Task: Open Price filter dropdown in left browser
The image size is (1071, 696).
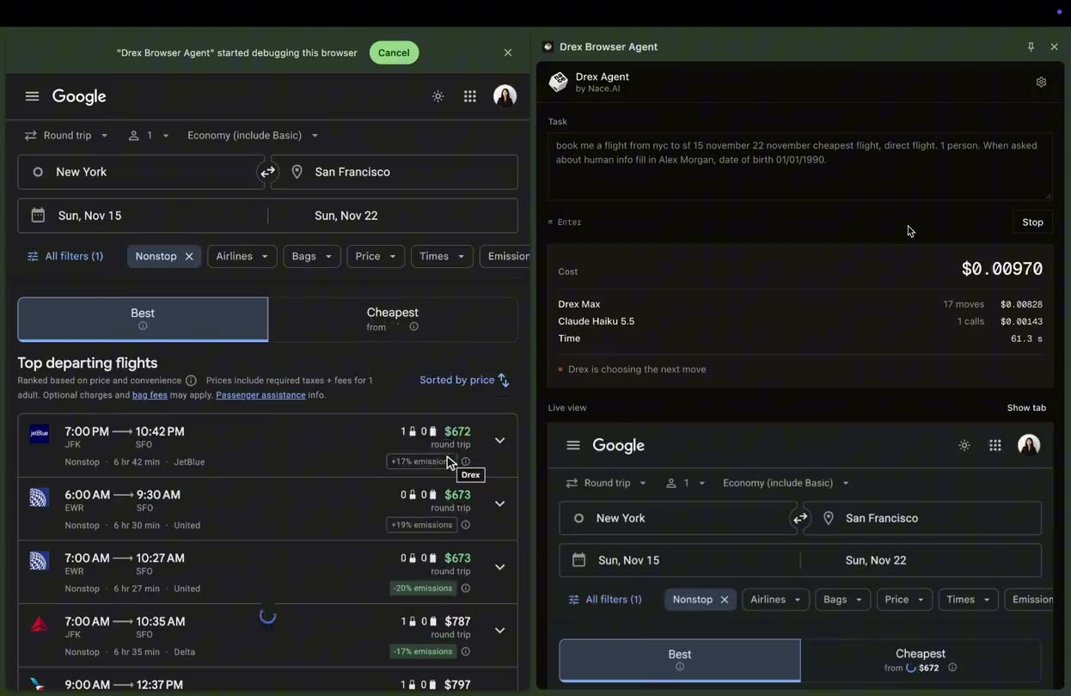Action: 376,256
